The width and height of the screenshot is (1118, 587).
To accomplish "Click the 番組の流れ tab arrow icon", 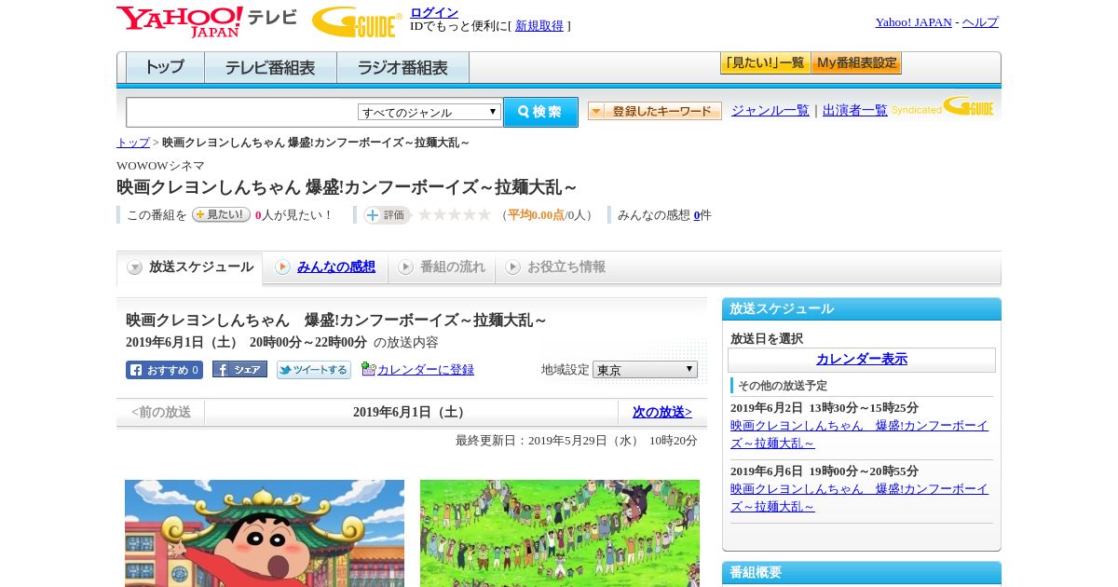I will (x=405, y=267).
